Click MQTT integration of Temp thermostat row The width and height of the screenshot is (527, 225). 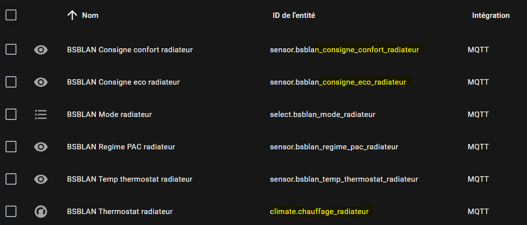(x=478, y=179)
